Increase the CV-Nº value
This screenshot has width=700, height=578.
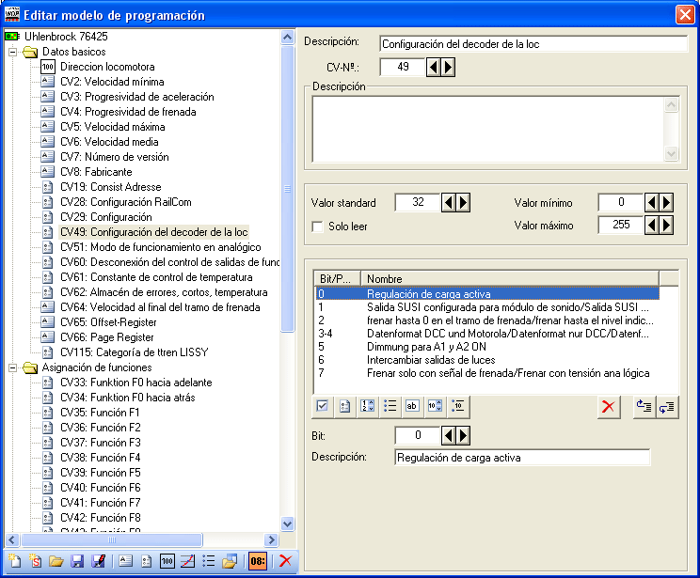click(x=448, y=67)
